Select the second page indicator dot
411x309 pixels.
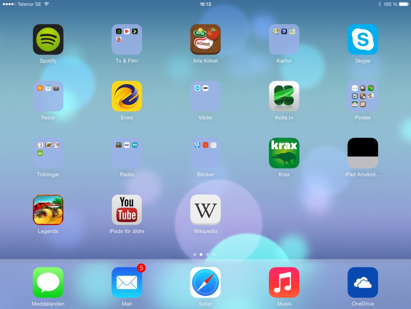coord(201,255)
